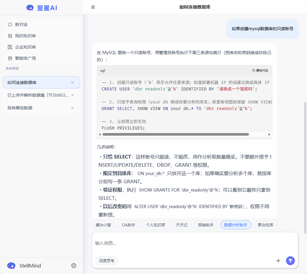307x274 pixels.
Task: Select the 编为小智 assistant chip
Action: [103, 225]
